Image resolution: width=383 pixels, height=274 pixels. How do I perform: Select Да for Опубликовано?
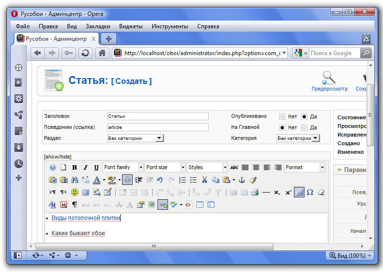304,116
